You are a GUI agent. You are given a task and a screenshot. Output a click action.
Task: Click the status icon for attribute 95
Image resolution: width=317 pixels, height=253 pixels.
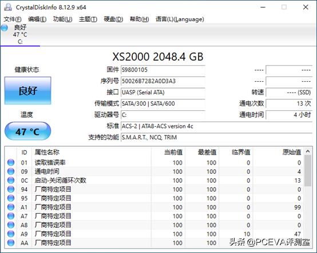point(11,198)
